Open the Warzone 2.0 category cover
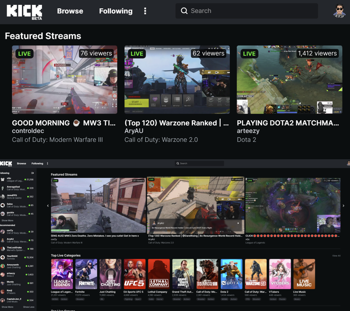350x311 pixels. tap(256, 274)
